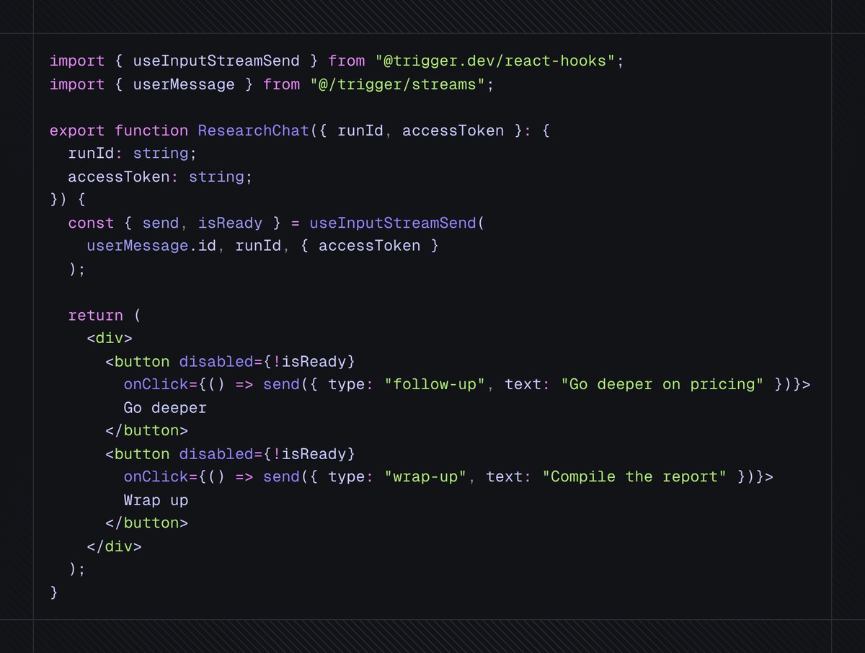Click userMessage.id in the hook arguments
The height and width of the screenshot is (653, 865).
151,246
